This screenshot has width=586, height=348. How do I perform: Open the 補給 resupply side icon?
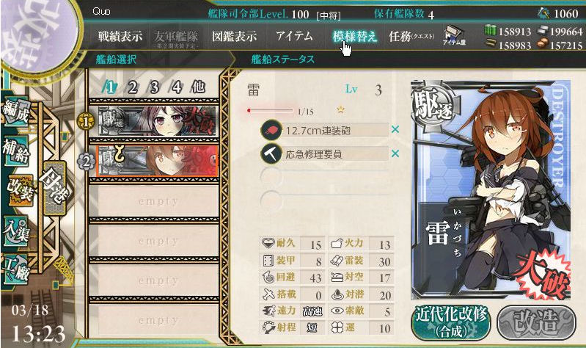coord(16,151)
